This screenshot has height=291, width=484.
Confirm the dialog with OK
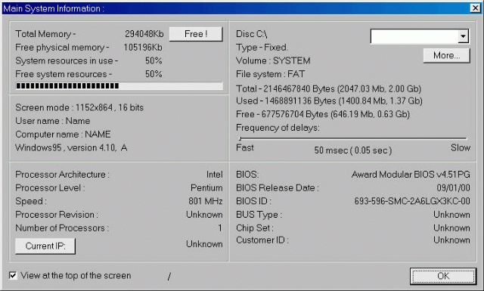tap(443, 276)
